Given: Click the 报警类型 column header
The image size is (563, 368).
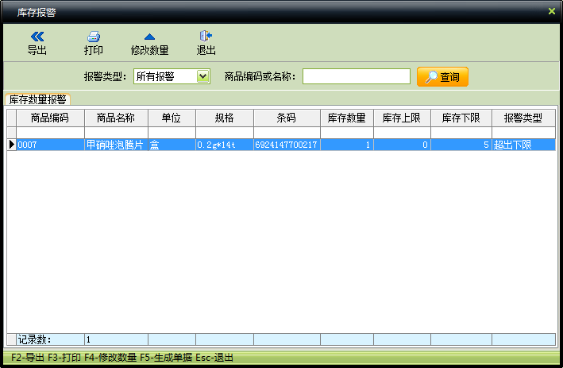Looking at the screenshot, I should click(523, 118).
